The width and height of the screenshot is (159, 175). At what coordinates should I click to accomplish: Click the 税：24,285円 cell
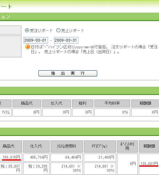(36, 169)
